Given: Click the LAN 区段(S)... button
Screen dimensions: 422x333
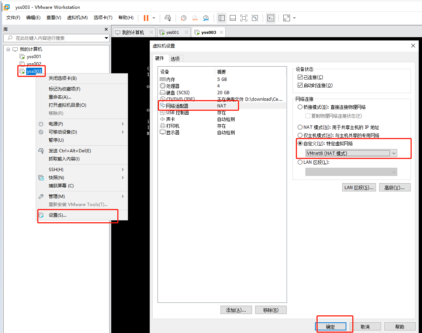Looking at the screenshot, I should pos(359,187).
